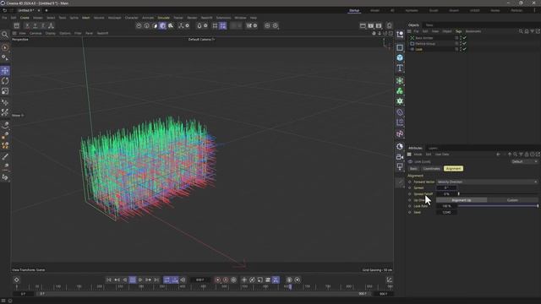This screenshot has height=304, width=541.
Task: Toggle the enable check of the Look modifier
Action: [x=464, y=49]
